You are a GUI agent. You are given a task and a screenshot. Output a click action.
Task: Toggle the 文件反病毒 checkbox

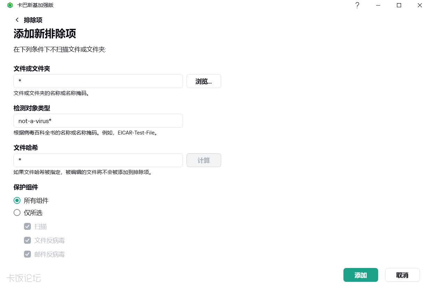click(27, 240)
